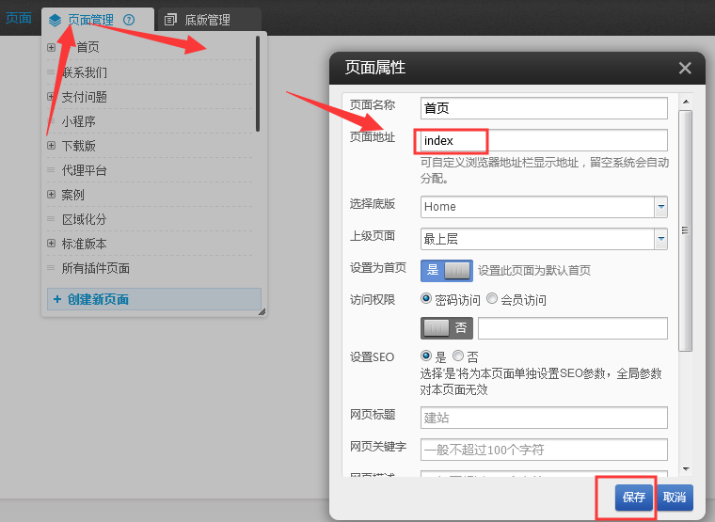Click the 页面管理 layers icon
The height and width of the screenshot is (522, 715).
click(x=56, y=19)
